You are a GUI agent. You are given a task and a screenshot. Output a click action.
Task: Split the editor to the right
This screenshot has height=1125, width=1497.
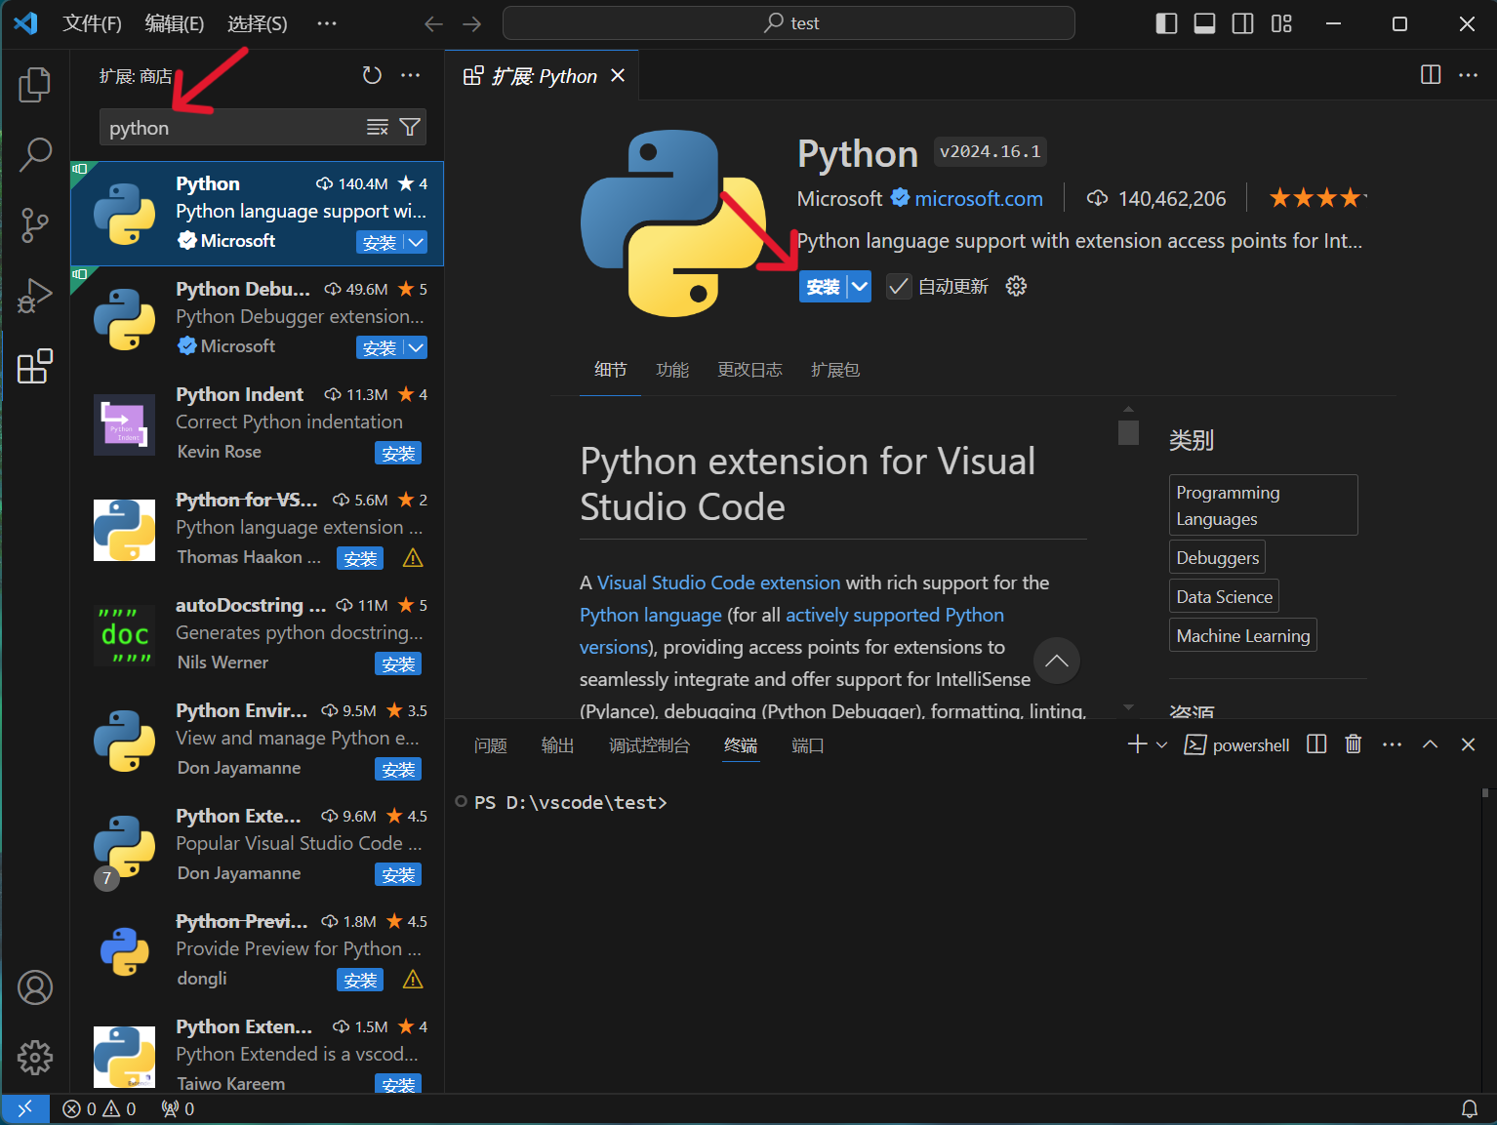(1431, 75)
